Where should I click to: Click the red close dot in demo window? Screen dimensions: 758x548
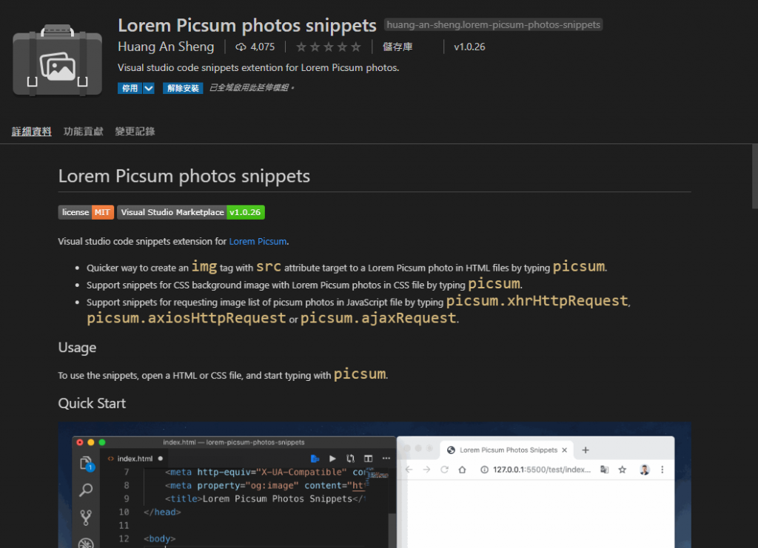[x=80, y=442]
